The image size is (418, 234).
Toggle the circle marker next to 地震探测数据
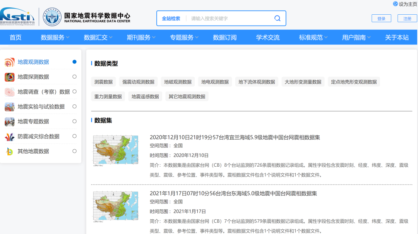75,77
